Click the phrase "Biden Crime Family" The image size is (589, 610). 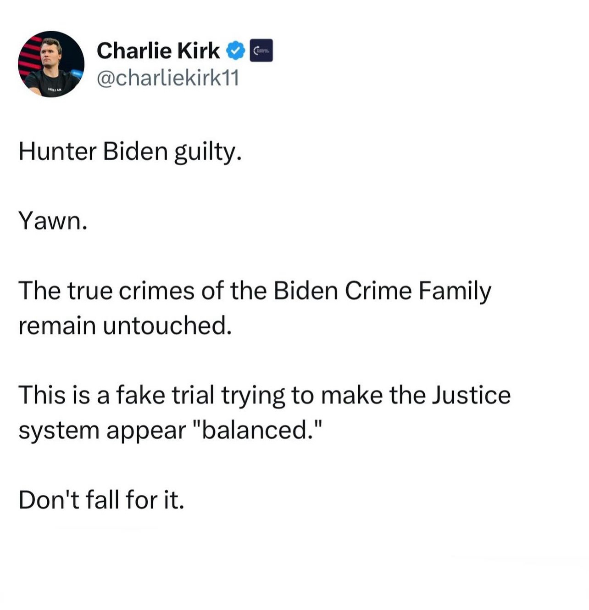click(382, 291)
